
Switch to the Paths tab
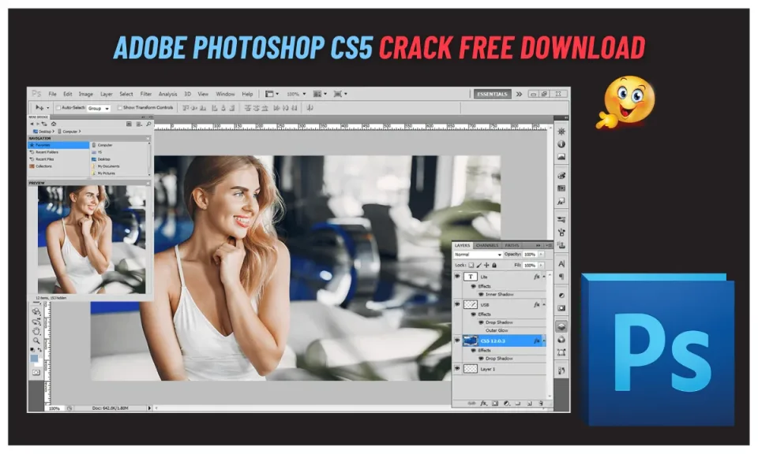(512, 246)
